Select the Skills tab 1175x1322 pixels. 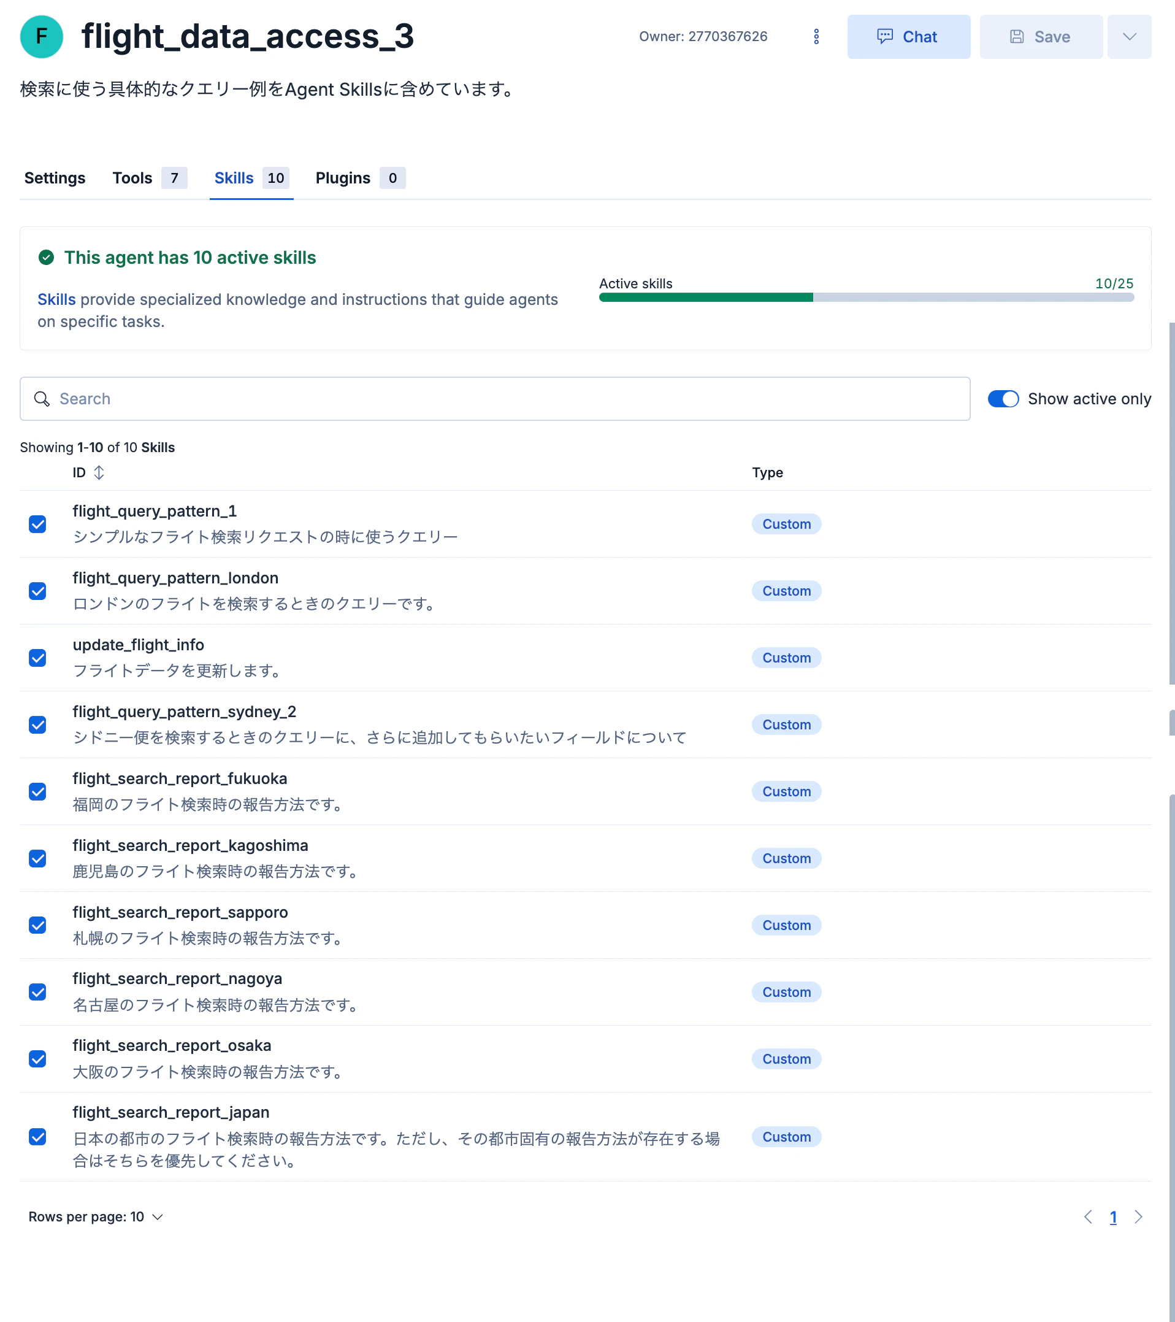251,178
